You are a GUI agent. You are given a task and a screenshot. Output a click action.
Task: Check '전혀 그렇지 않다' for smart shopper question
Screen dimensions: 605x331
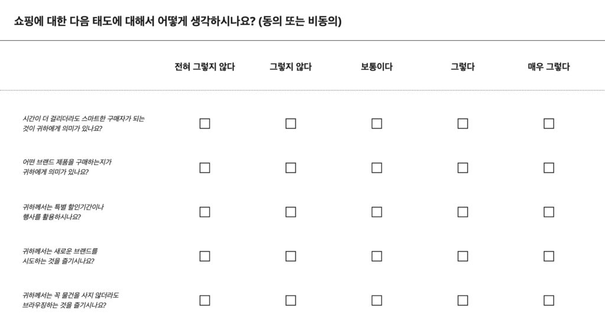click(x=204, y=124)
